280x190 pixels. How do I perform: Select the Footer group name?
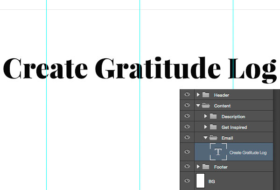tap(221, 167)
